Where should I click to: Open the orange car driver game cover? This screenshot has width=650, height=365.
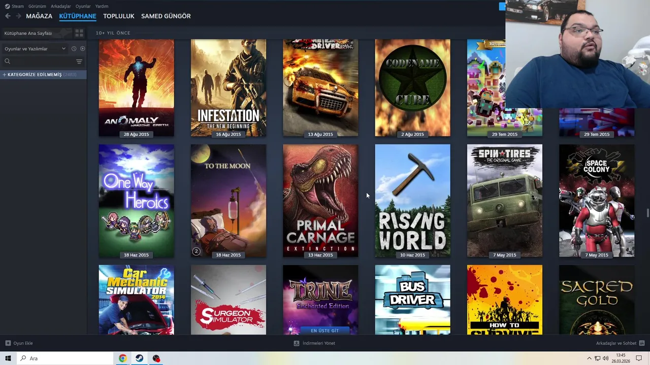[320, 88]
